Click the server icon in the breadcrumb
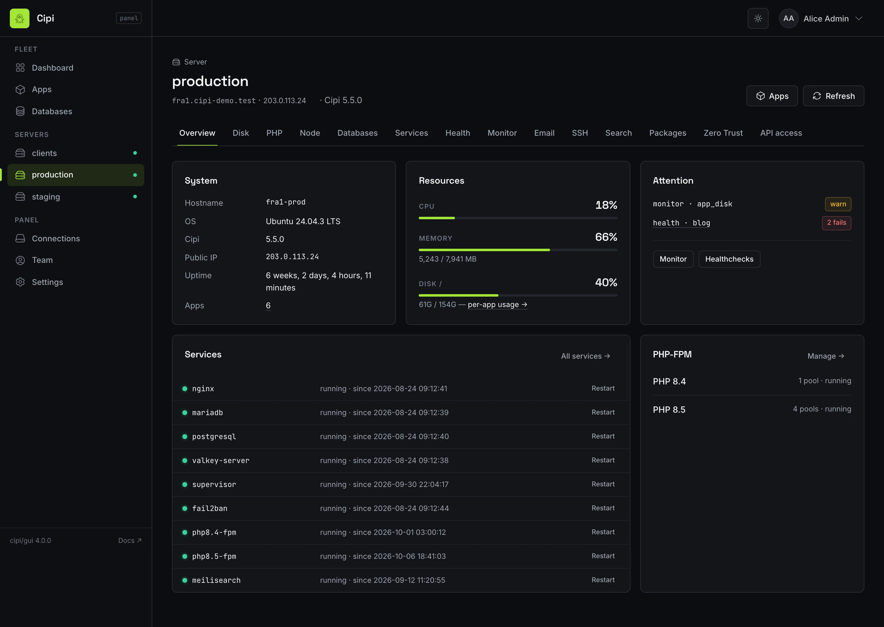884x627 pixels. point(176,62)
